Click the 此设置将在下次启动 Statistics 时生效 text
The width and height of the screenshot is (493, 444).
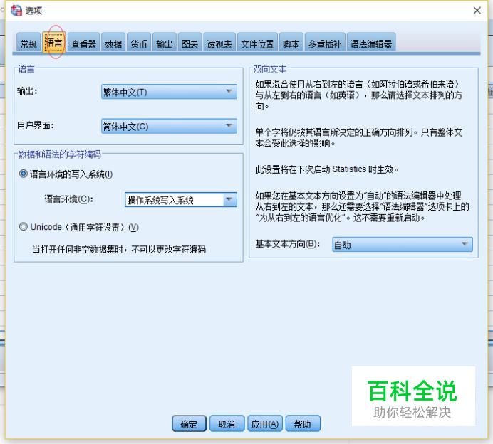(327, 169)
